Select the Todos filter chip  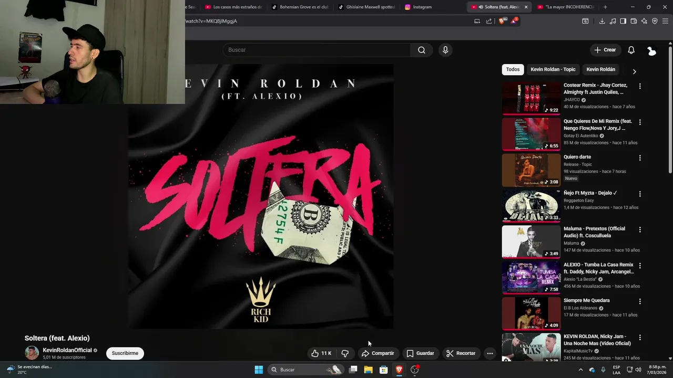point(513,69)
